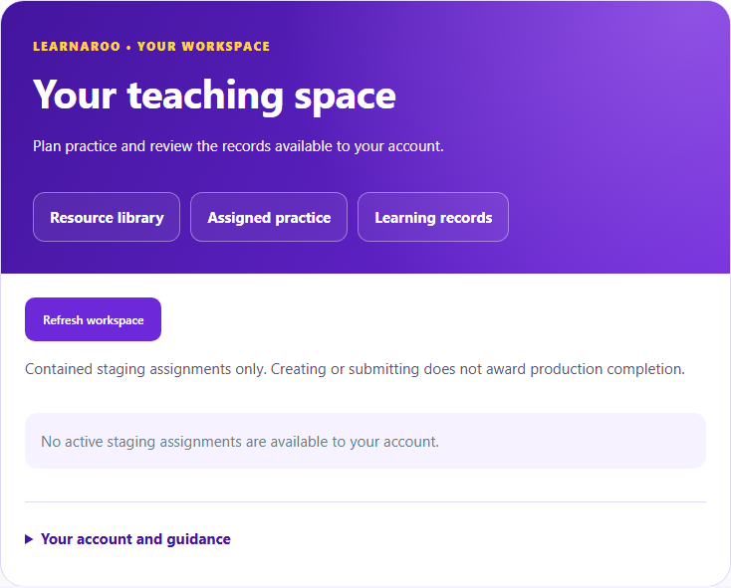The image size is (731, 588).
Task: Click the 'Plan practice and review the records' subtitle
Action: pyautogui.click(x=238, y=146)
